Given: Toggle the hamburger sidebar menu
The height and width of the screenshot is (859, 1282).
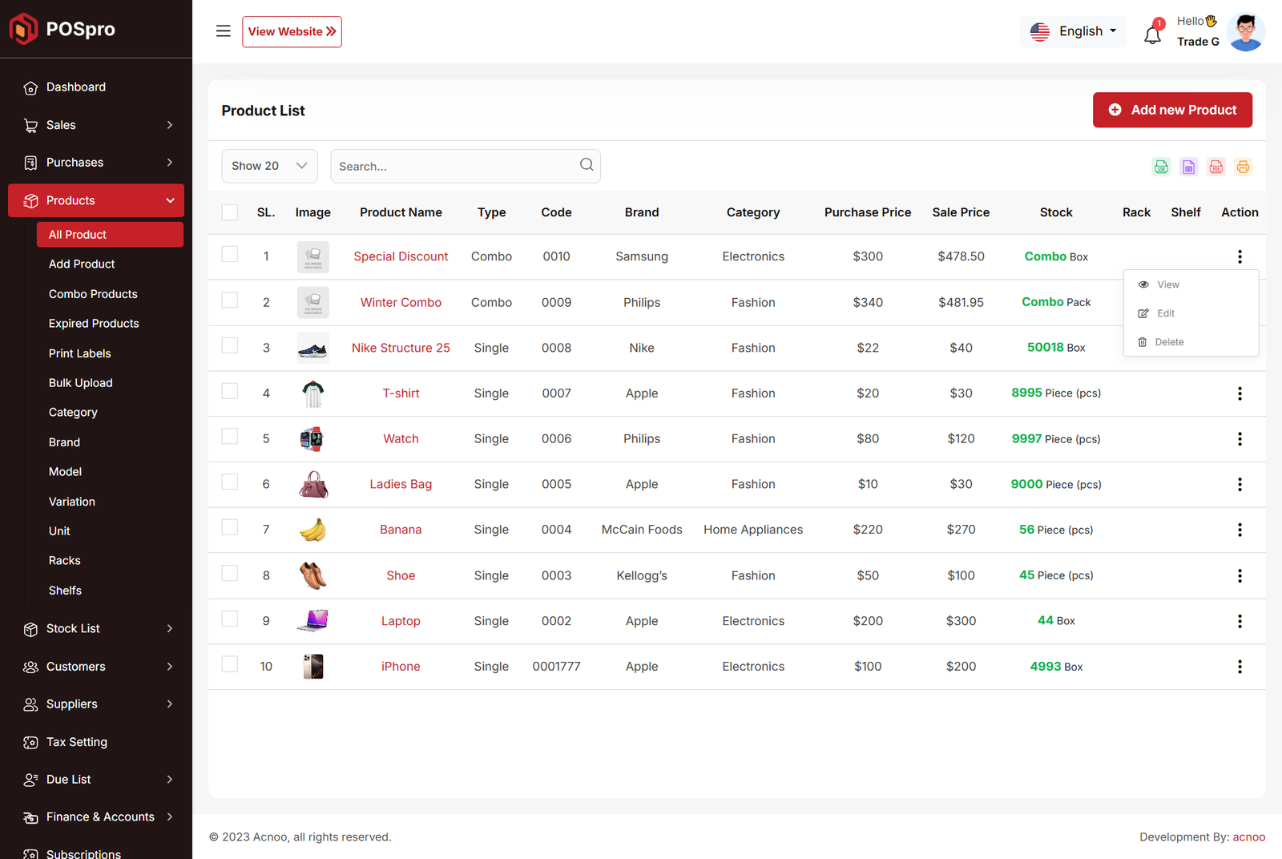Looking at the screenshot, I should point(223,31).
